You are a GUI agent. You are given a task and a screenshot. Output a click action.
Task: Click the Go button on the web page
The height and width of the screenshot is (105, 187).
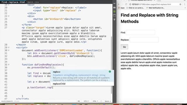pos(124,47)
